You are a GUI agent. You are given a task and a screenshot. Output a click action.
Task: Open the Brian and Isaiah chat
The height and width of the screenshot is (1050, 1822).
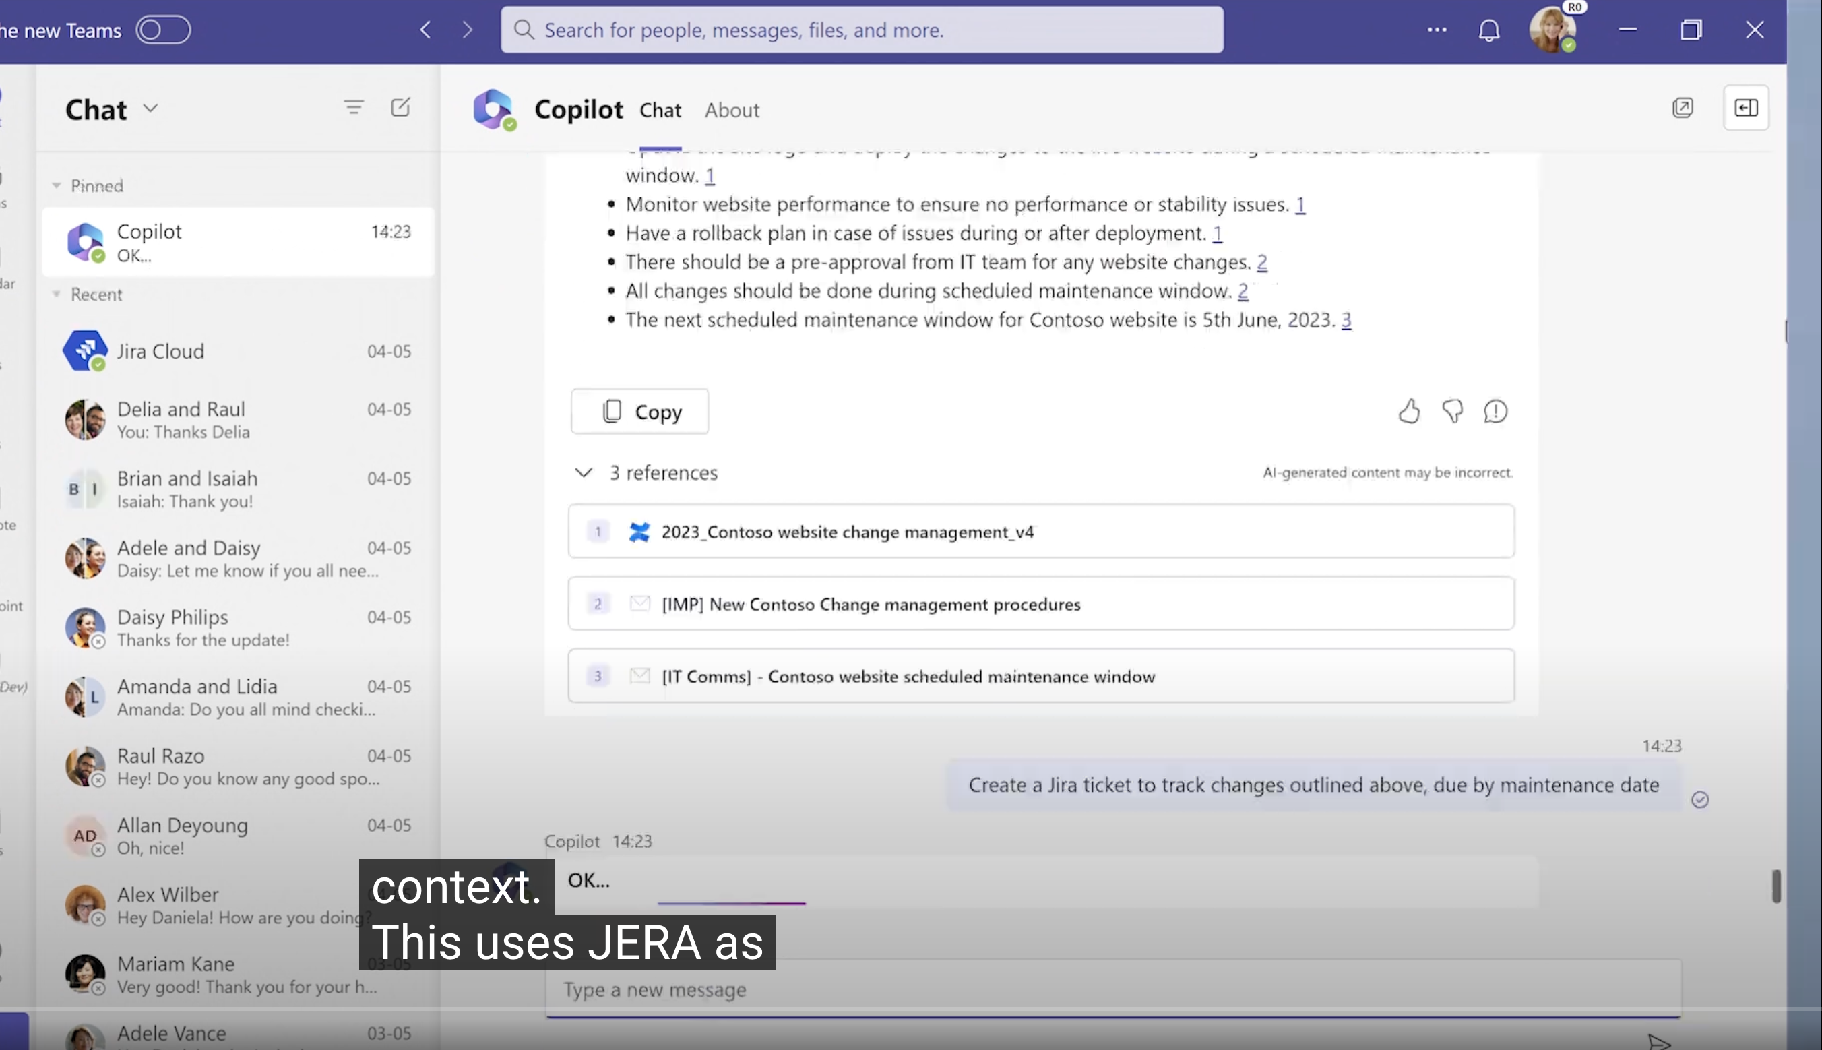tap(238, 489)
